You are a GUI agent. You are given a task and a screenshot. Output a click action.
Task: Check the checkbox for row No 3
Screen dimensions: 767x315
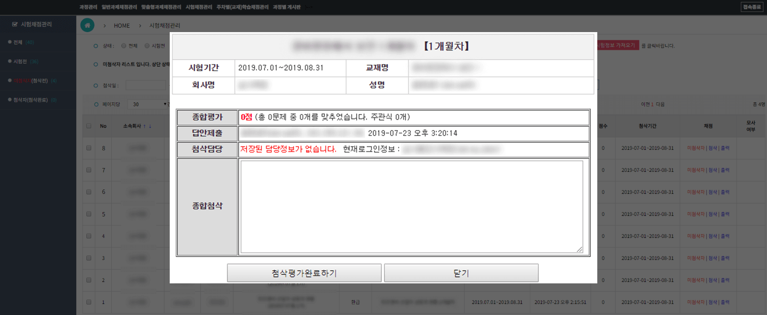89,258
